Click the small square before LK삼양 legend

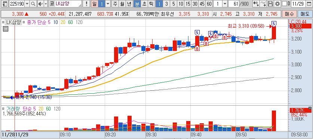click(3, 22)
